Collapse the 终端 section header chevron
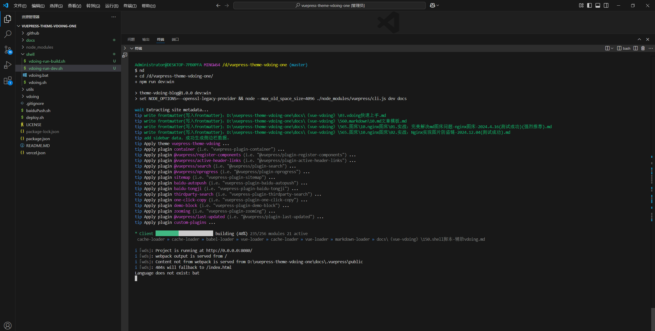Screen dimensions: 655x331 coord(132,48)
